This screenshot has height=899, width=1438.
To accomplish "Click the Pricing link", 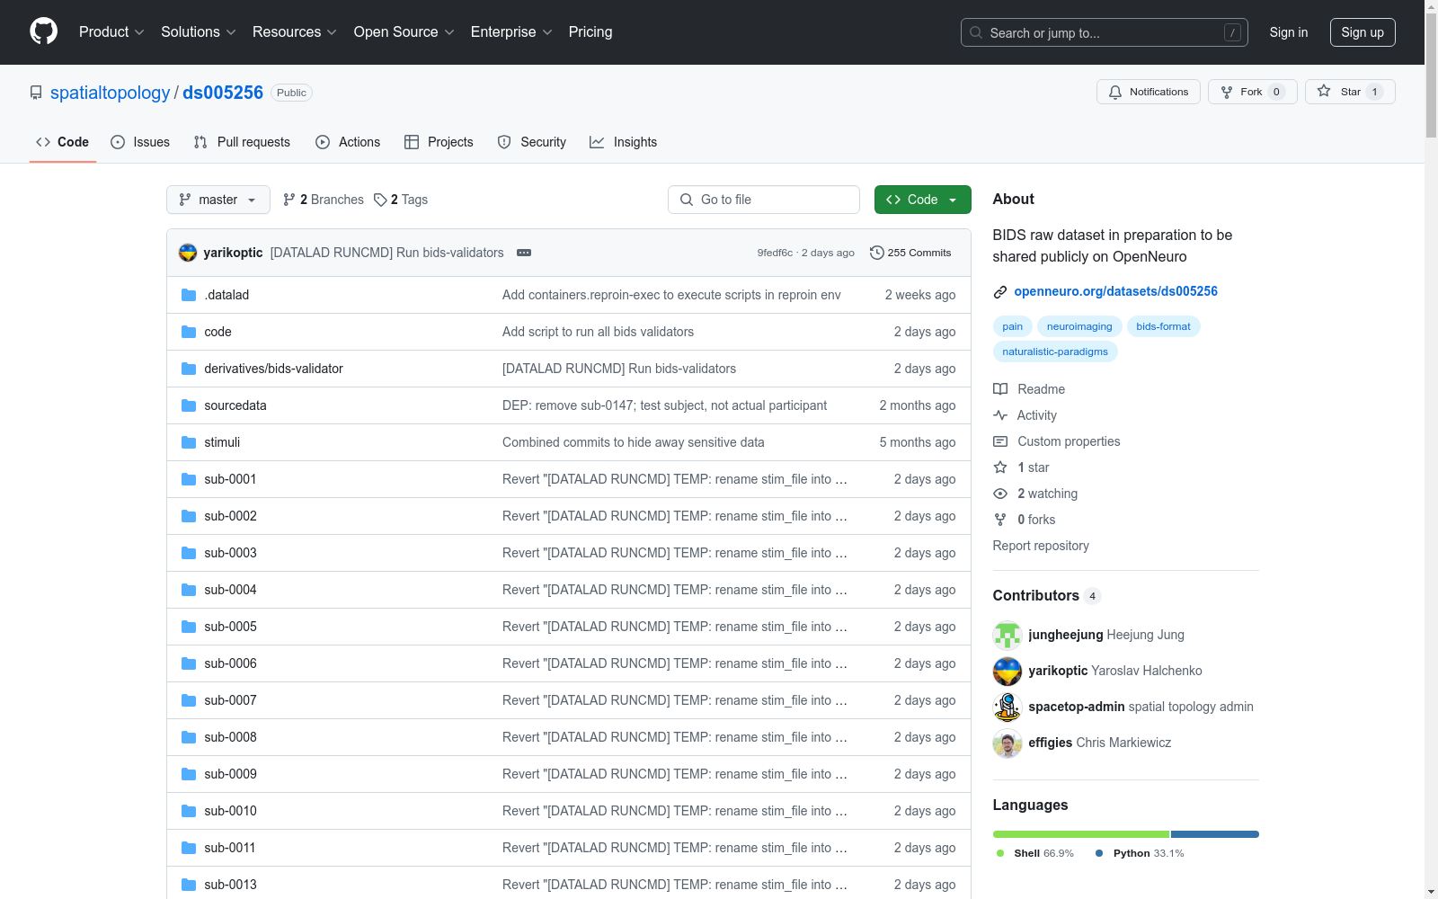I will [590, 31].
